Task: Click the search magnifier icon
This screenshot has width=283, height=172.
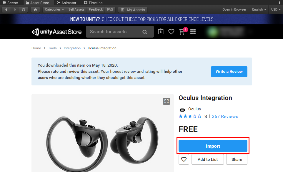Action: coord(145,32)
